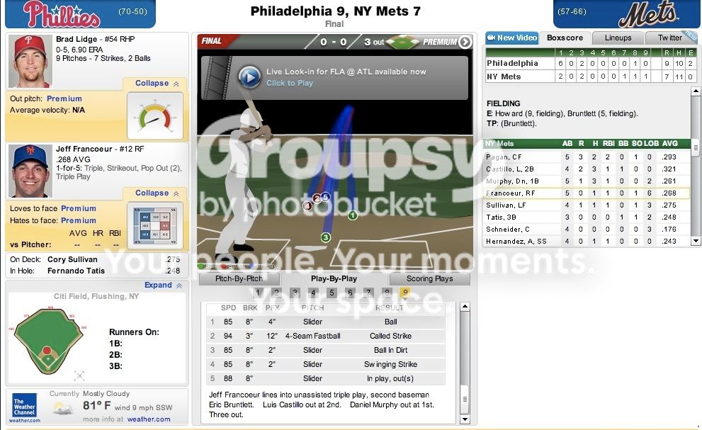Image resolution: width=702 pixels, height=430 pixels.
Task: Select the Play-By-Play tab
Action: 334,278
